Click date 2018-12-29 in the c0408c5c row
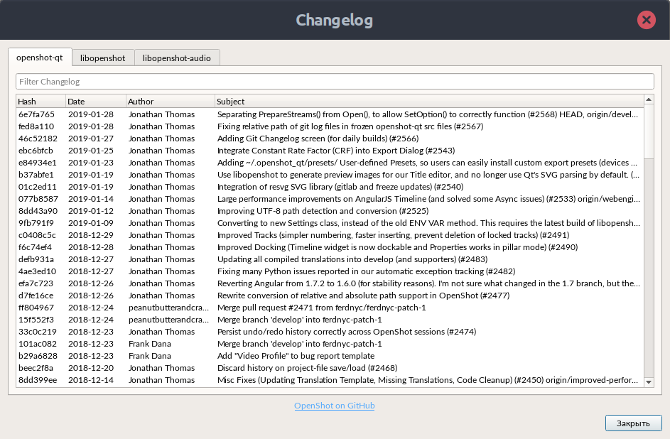This screenshot has height=439, width=670. [x=91, y=235]
